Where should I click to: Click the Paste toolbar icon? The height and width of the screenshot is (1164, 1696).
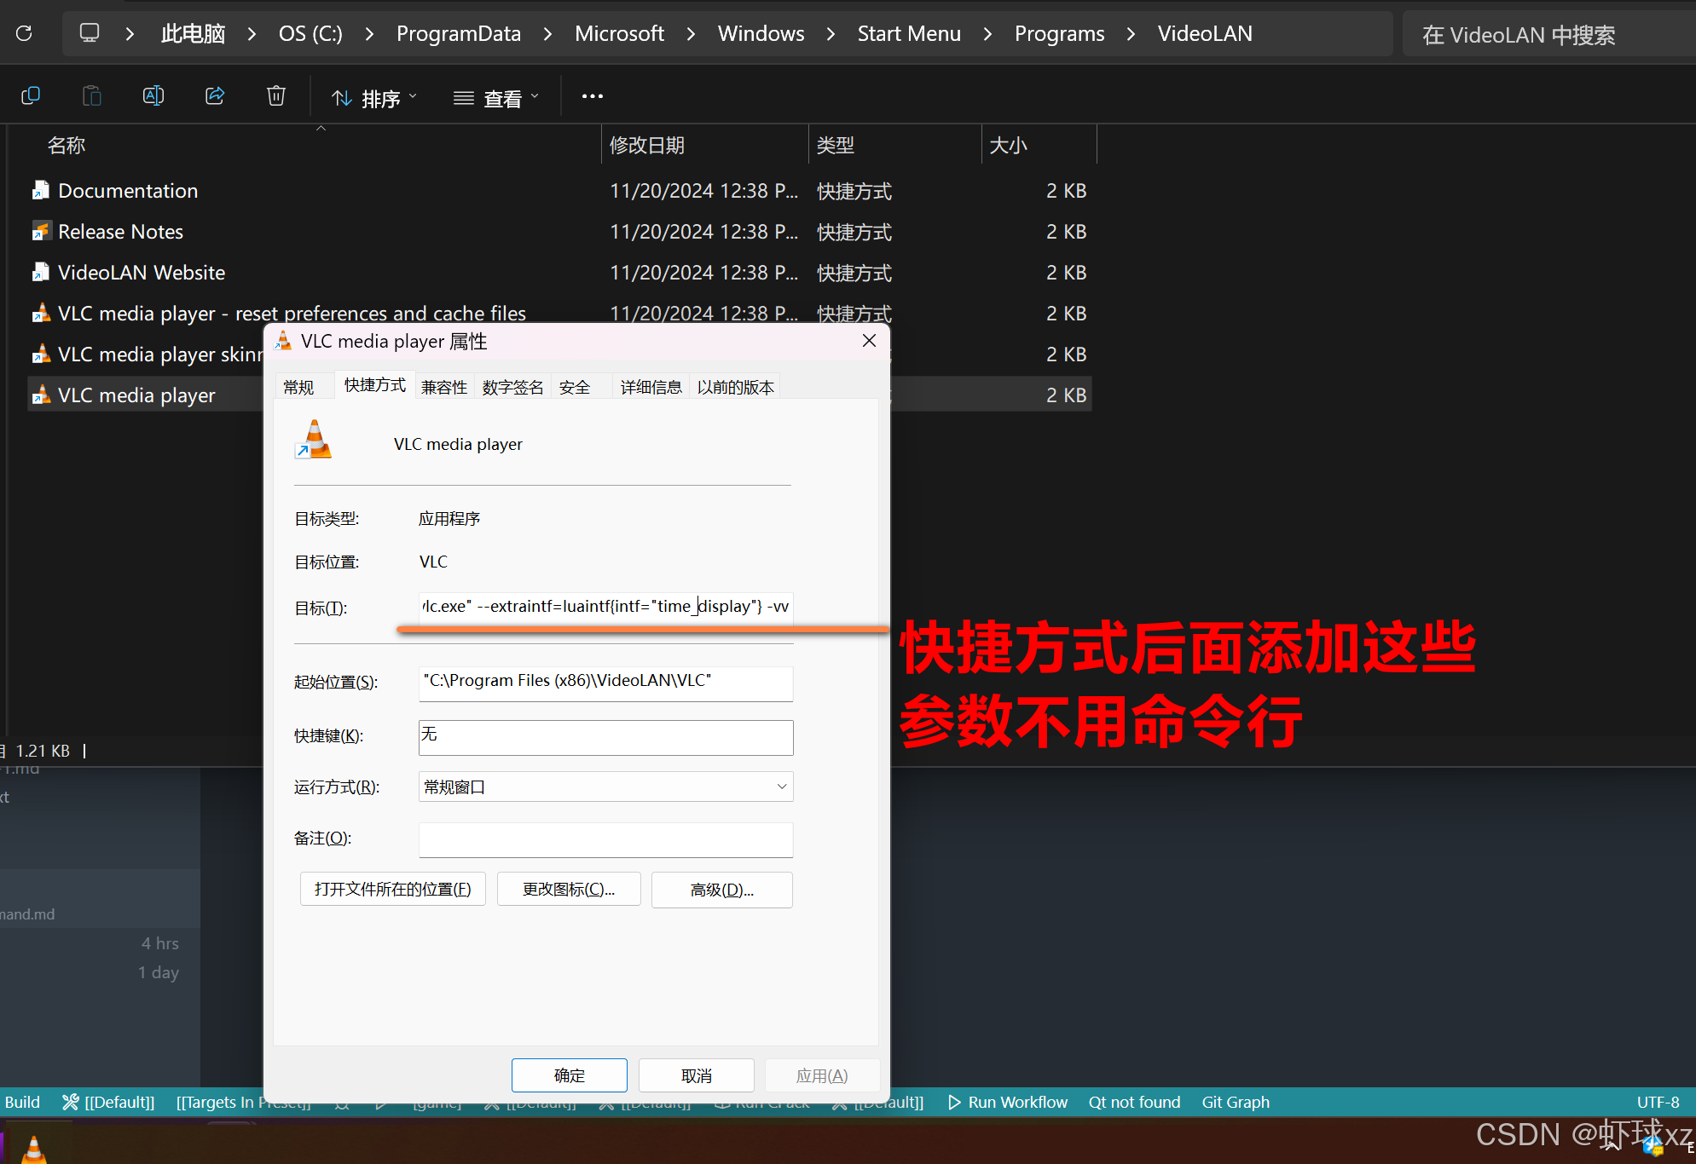click(x=92, y=96)
